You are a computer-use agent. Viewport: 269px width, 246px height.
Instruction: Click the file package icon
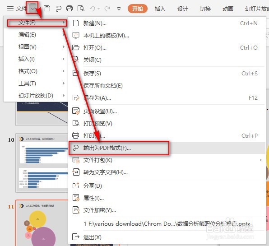[76, 160]
